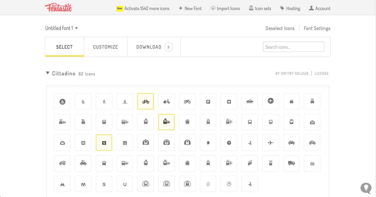The image size is (376, 197).
Task: Select the pedestrian crossing icon
Action: pyautogui.click(x=125, y=101)
